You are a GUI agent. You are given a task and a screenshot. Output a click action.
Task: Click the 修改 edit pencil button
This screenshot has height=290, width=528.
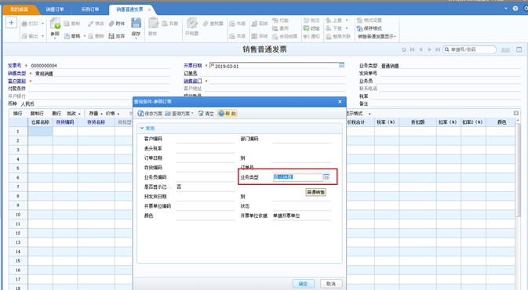click(96, 24)
